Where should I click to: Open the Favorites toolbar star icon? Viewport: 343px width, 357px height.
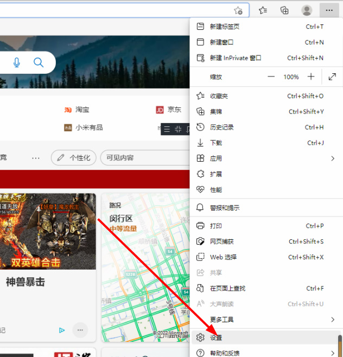(263, 10)
